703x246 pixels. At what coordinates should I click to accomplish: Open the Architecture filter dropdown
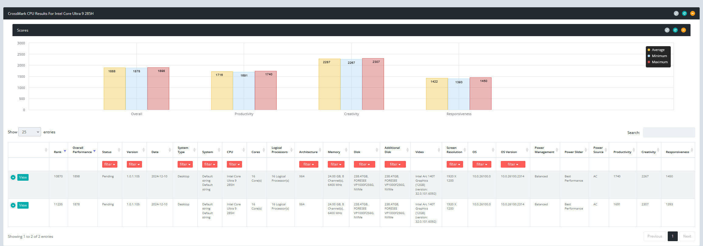pyautogui.click(x=309, y=164)
